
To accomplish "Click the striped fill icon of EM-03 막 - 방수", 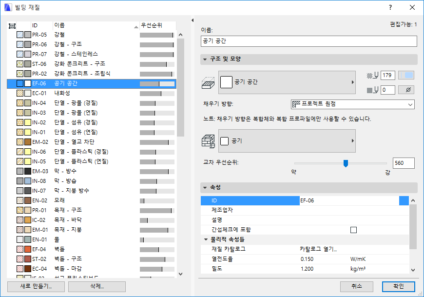I will tap(20, 171).
